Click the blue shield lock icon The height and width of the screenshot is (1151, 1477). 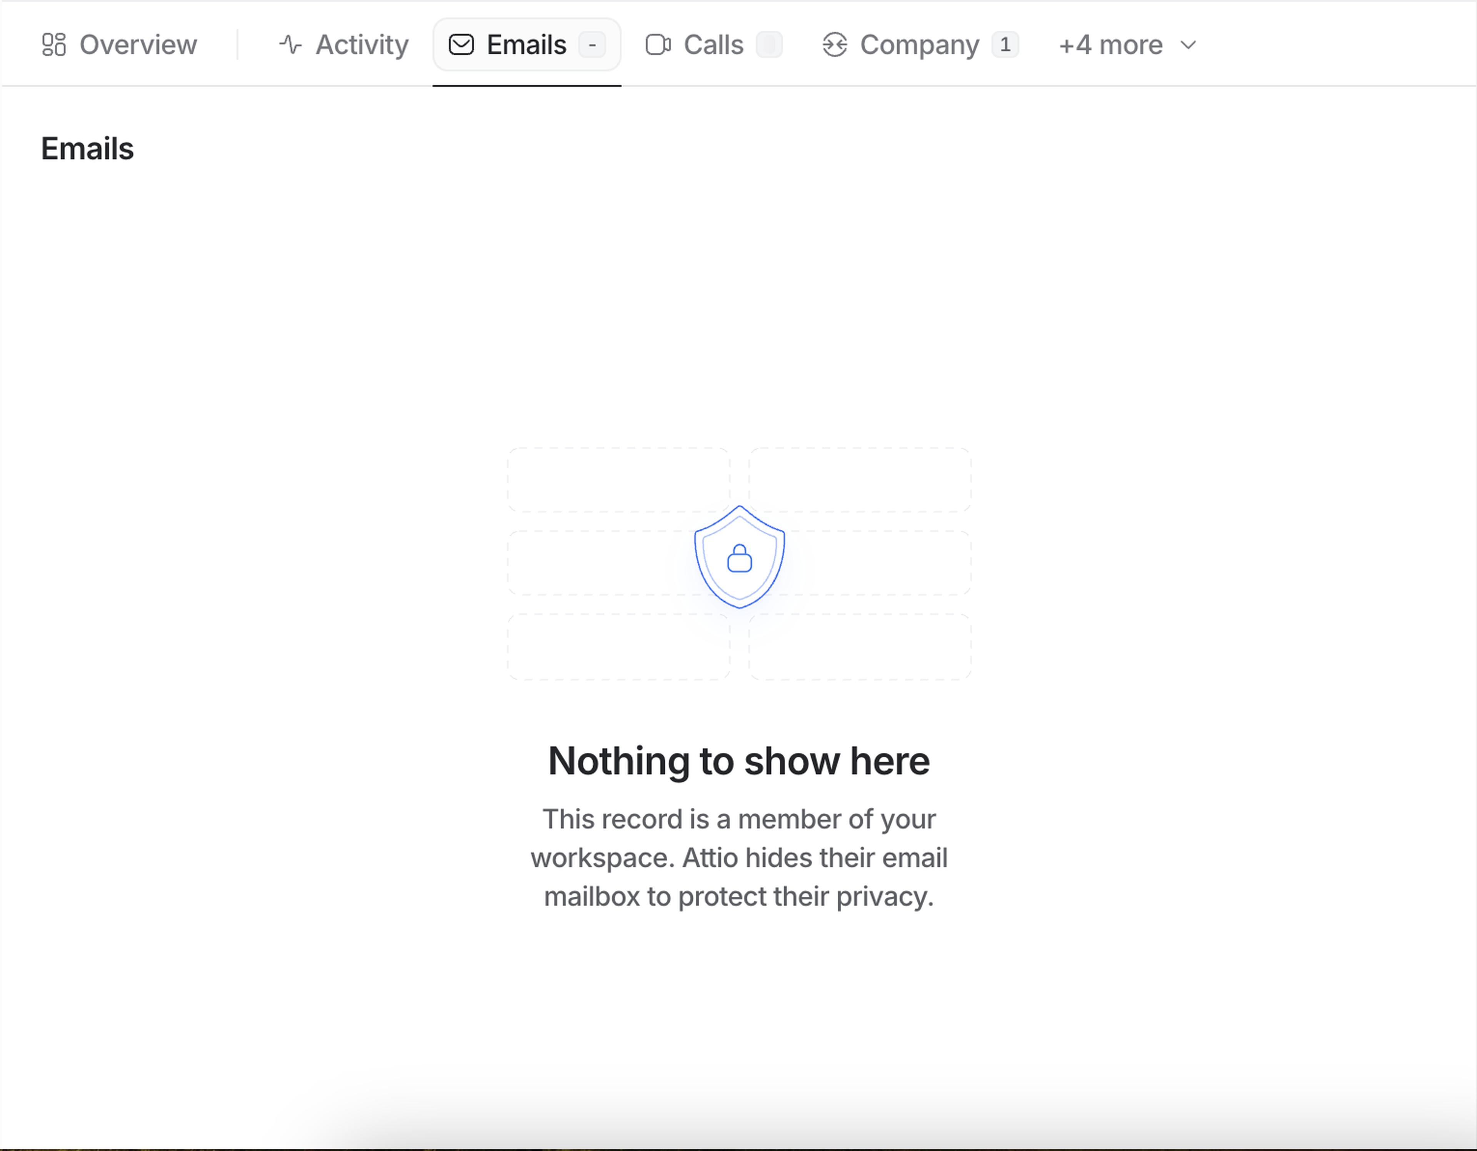coord(739,557)
